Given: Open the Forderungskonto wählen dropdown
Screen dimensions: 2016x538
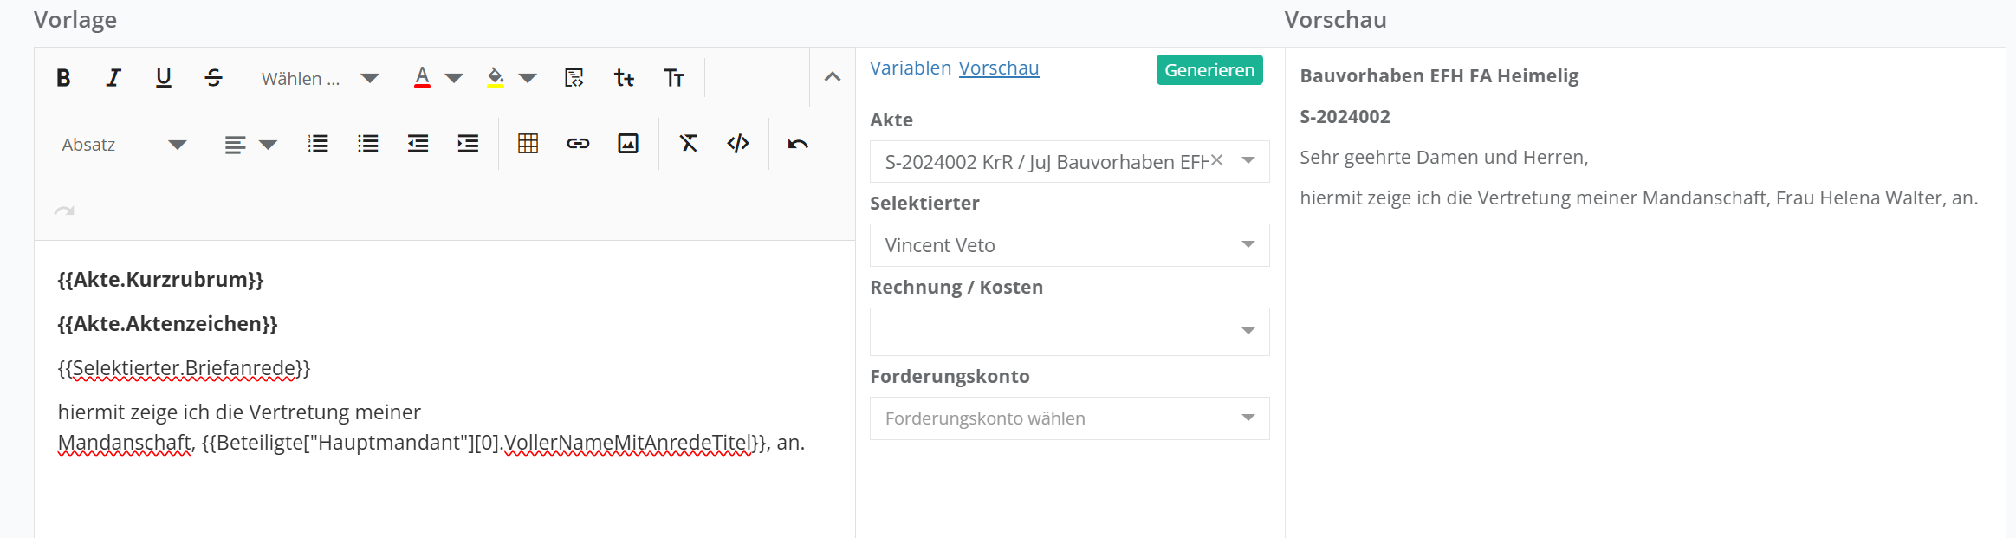Looking at the screenshot, I should coord(1069,418).
